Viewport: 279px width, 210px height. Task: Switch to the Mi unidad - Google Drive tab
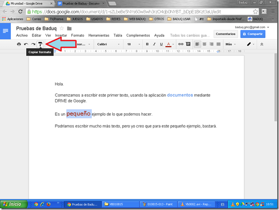click(x=27, y=3)
